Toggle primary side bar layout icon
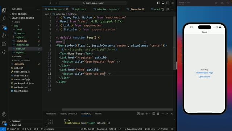The width and height of the screenshot is (232, 131). [x=158, y=3]
